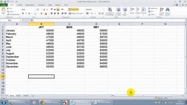
Task: Toggle underline formatting
Action: tap(29, 13)
